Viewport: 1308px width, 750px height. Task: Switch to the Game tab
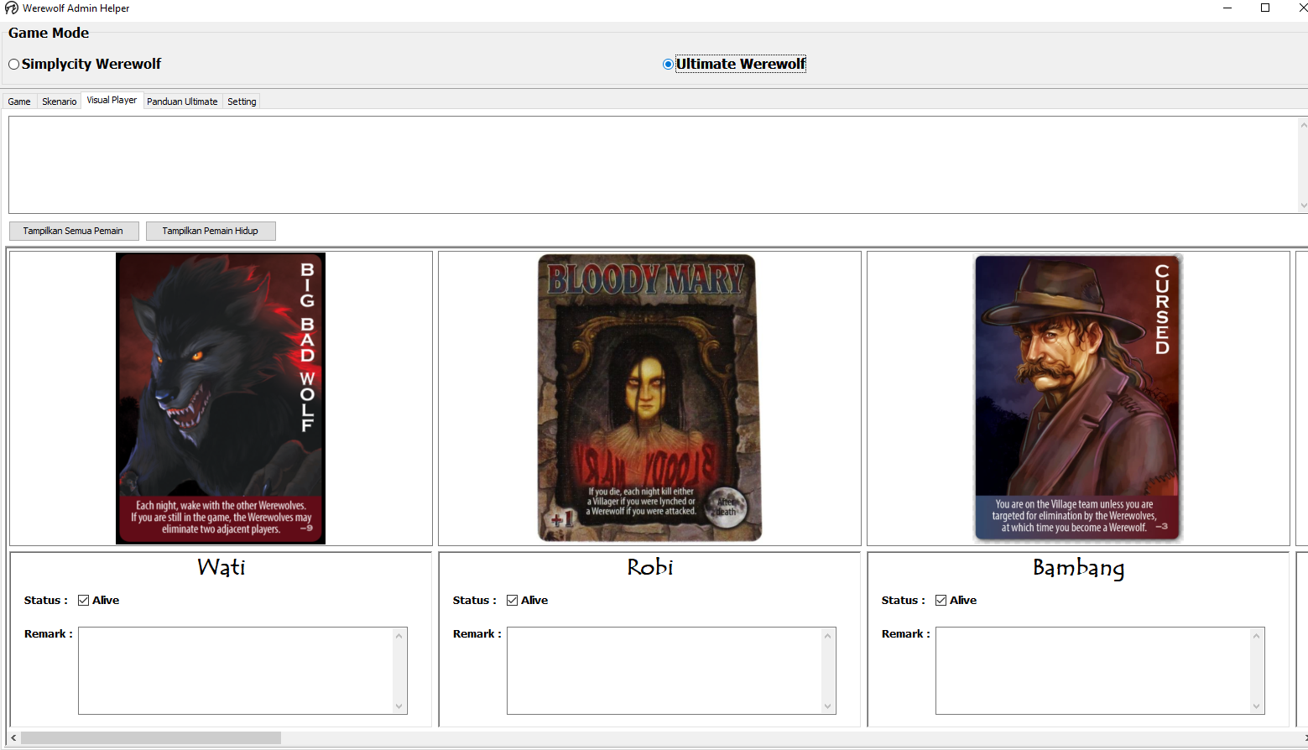point(19,102)
